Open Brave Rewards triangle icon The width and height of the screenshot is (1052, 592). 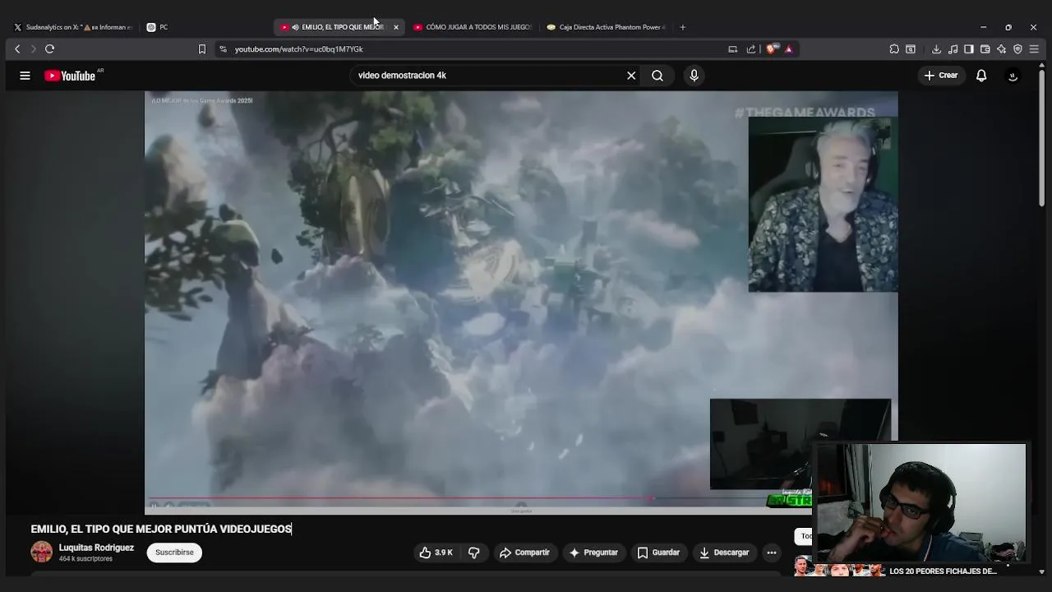pos(788,49)
